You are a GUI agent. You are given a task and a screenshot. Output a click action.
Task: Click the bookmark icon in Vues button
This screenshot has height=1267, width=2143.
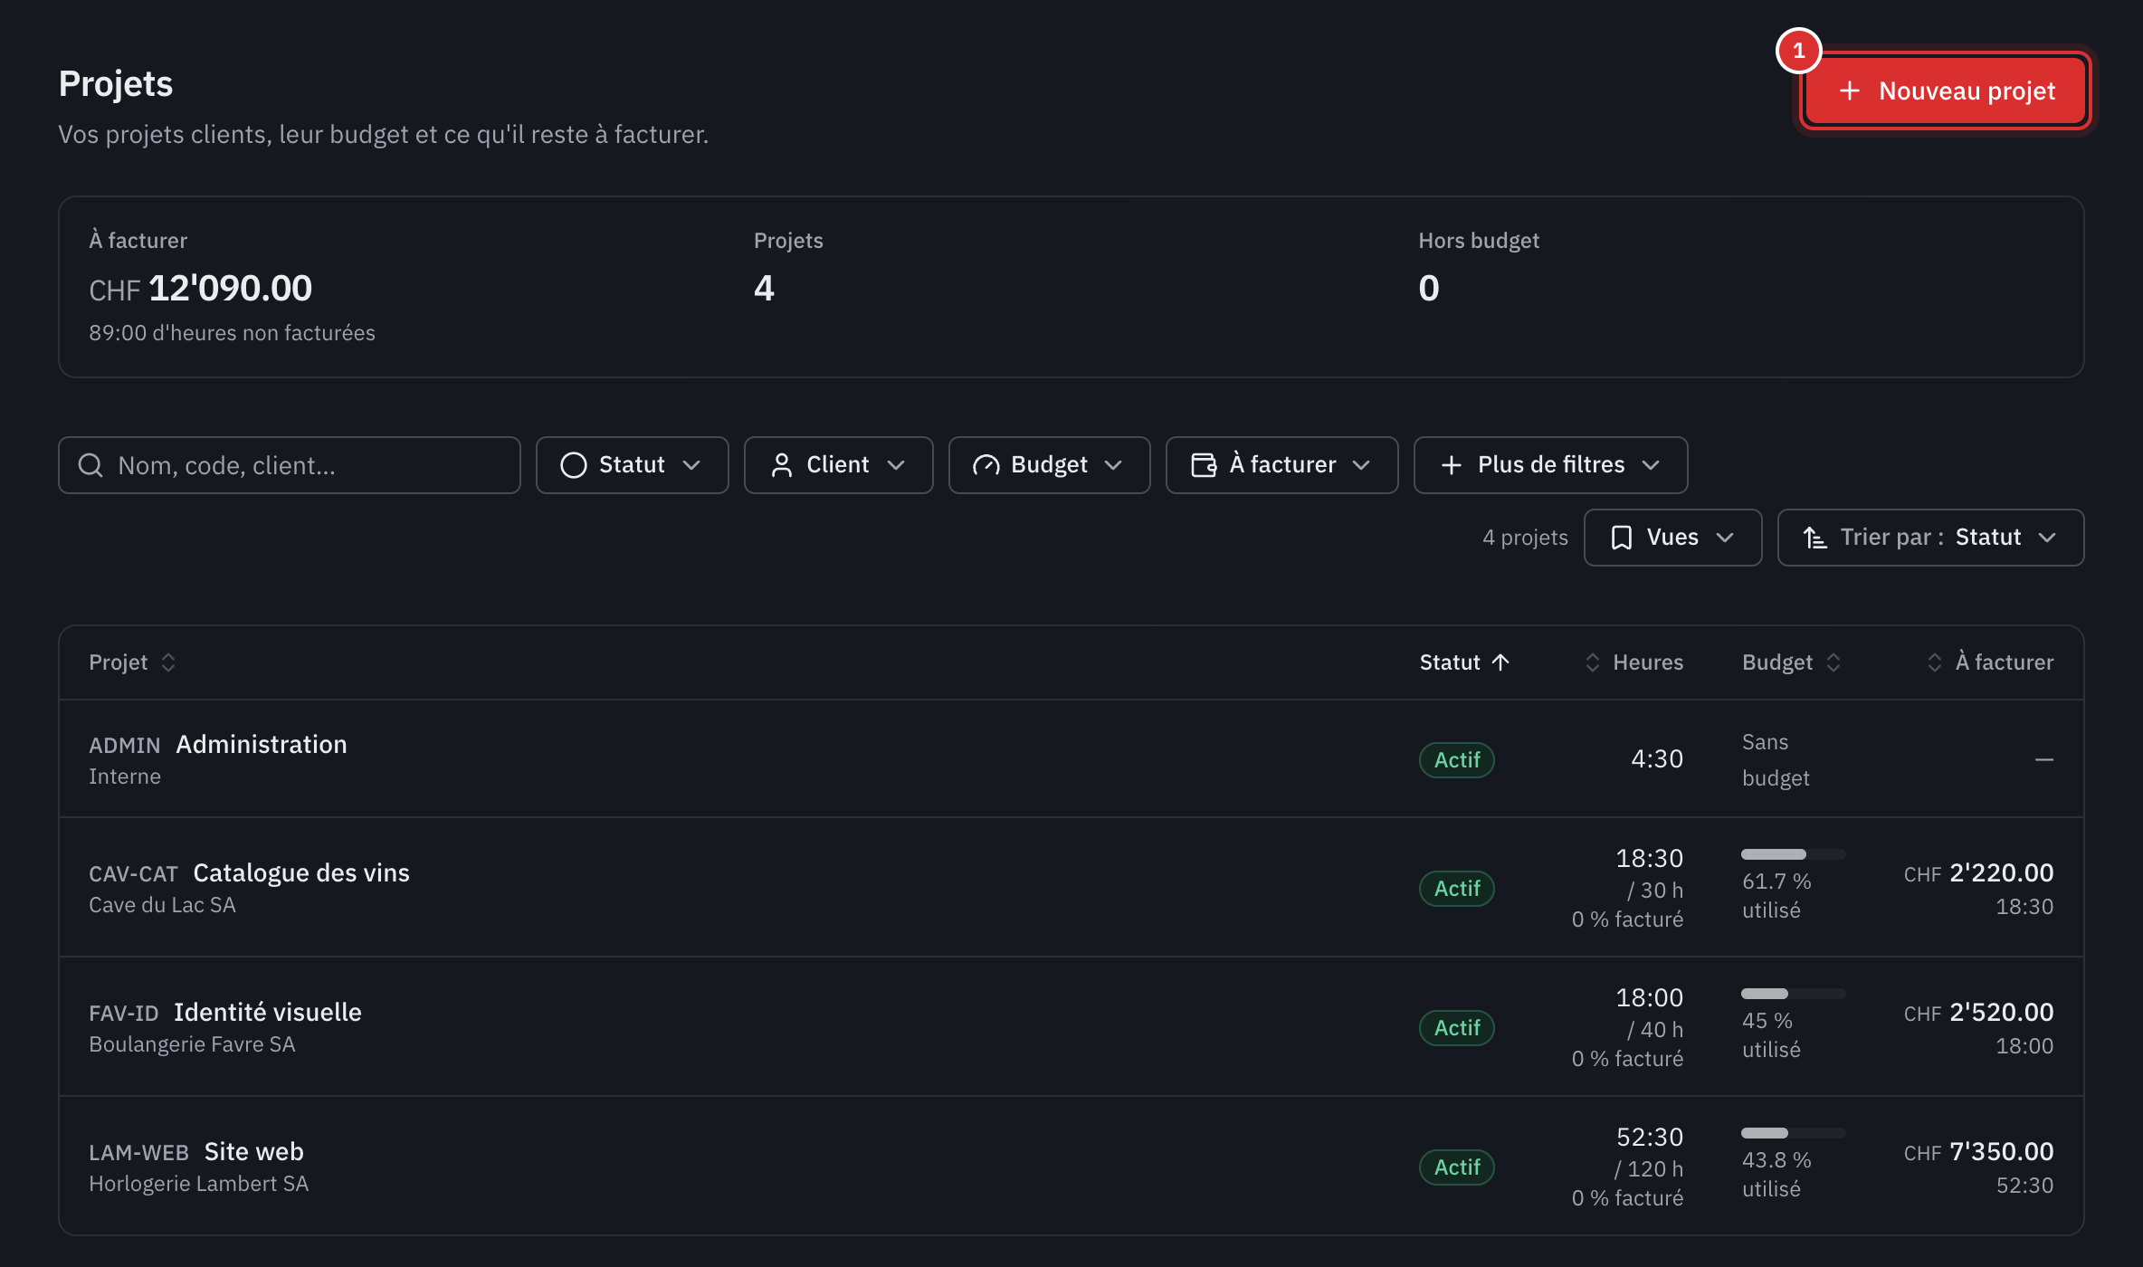tap(1622, 538)
